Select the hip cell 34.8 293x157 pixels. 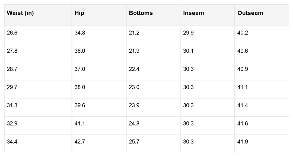(80, 33)
